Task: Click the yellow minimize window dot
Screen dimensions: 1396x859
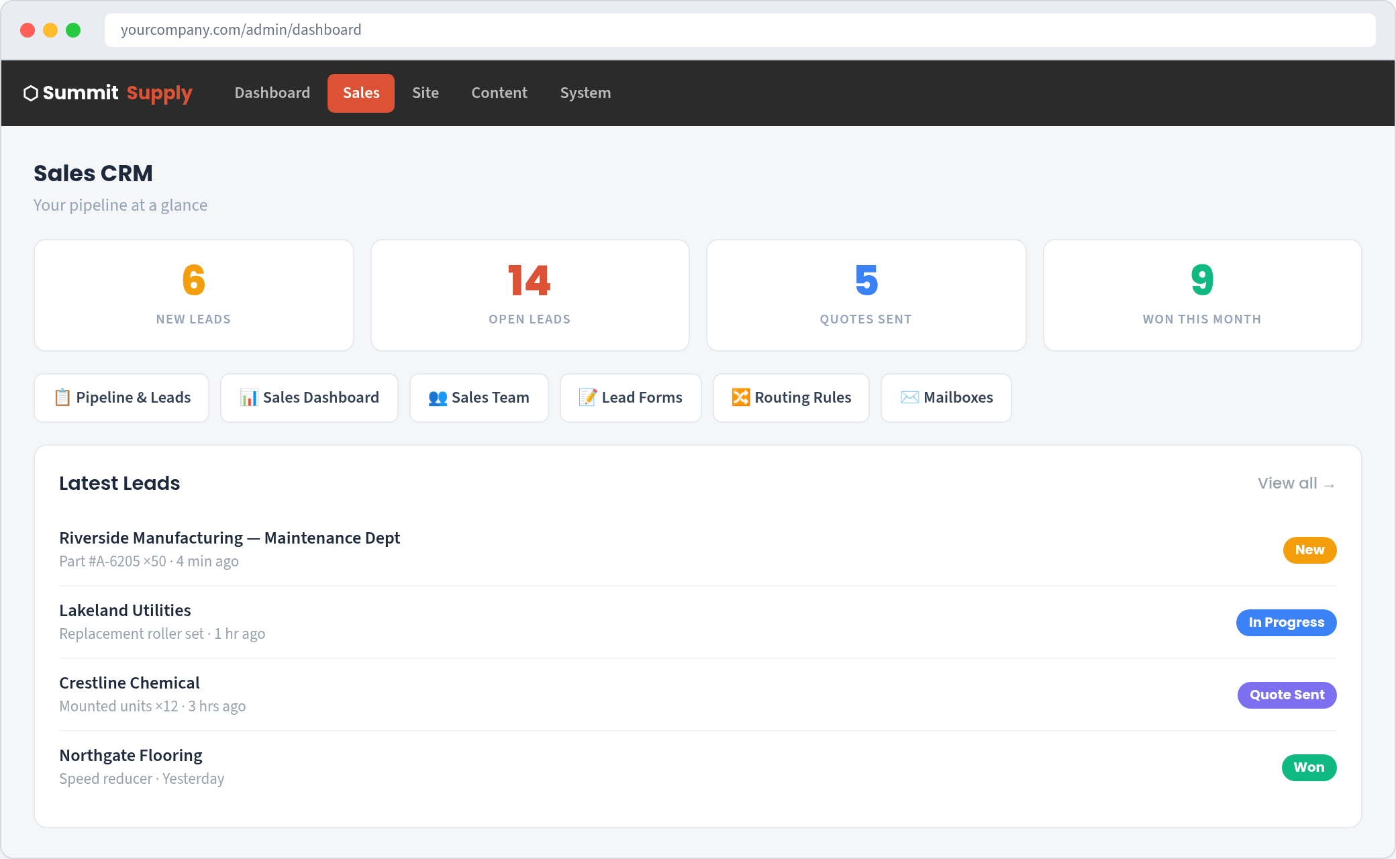Action: [x=50, y=30]
